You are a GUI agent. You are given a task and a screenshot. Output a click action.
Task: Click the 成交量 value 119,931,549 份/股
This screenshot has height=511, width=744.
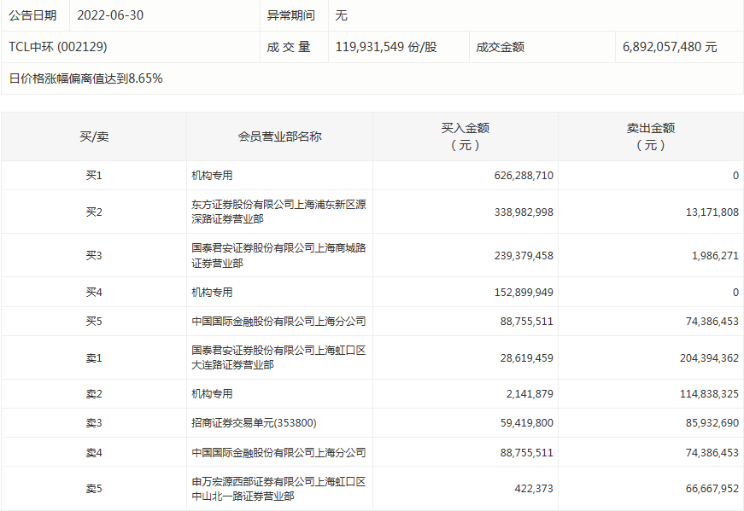[x=386, y=47]
